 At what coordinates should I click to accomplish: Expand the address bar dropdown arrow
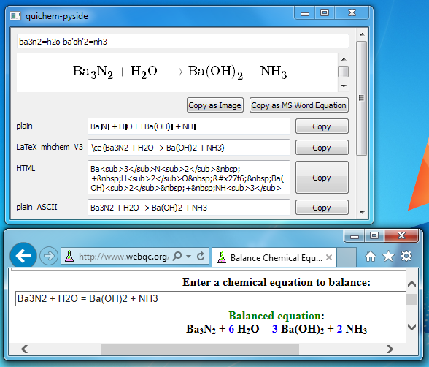point(188,257)
